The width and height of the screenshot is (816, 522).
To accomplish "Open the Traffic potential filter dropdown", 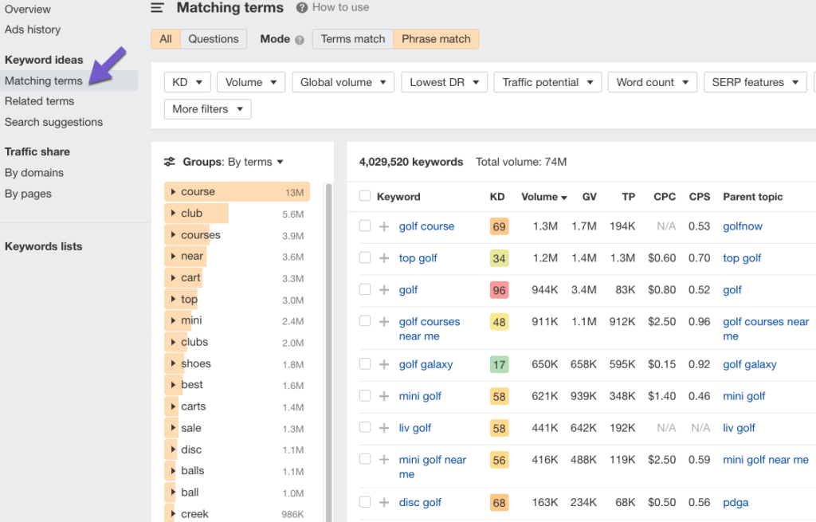I will [547, 82].
